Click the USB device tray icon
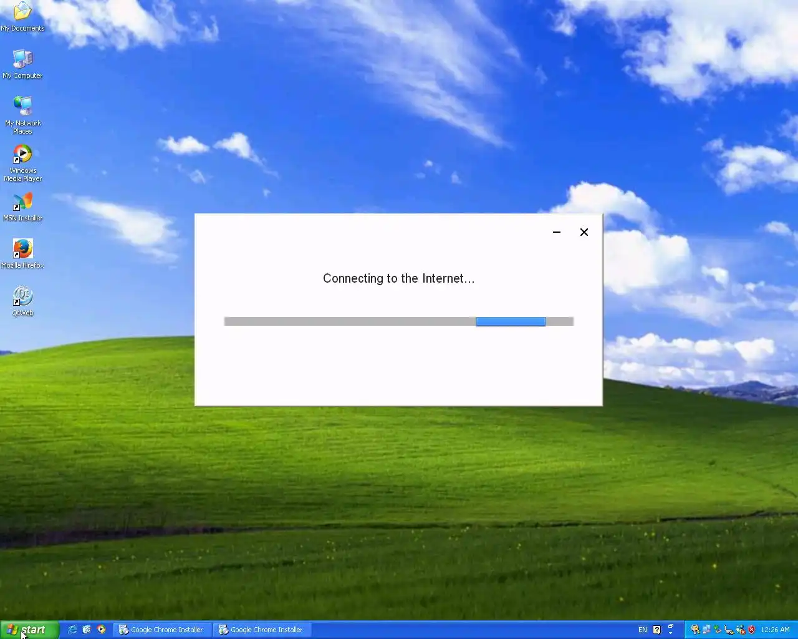Image resolution: width=798 pixels, height=639 pixels. (729, 630)
